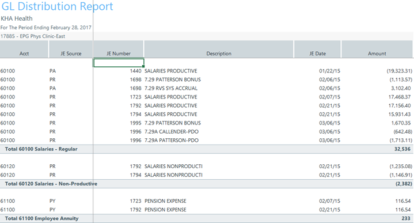
Task: Select amount (642.48)
Action: click(402, 131)
